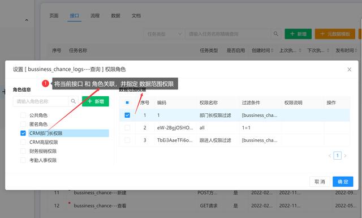Select 财务报销权限 role label
The width and height of the screenshot is (362, 218).
tap(43, 151)
